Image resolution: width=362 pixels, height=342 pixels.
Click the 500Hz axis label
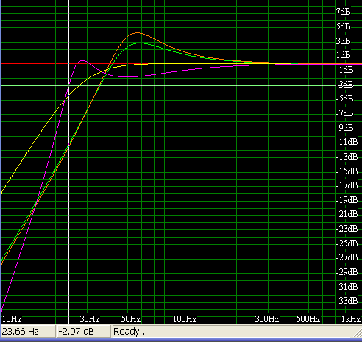[x=308, y=319]
